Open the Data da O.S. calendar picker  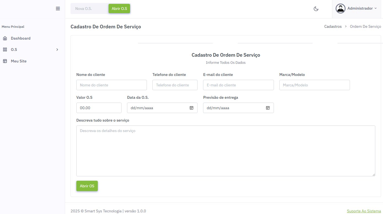191,108
